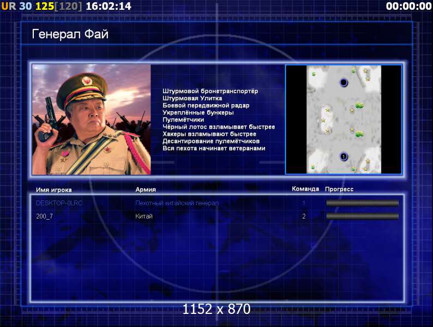Click the UR indicator in top overlay
This screenshot has height=327, width=433.
click(x=9, y=6)
